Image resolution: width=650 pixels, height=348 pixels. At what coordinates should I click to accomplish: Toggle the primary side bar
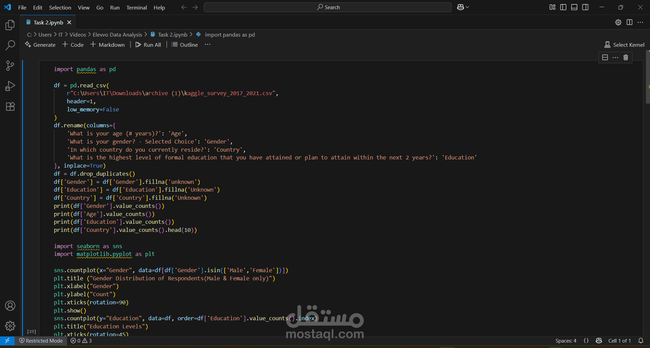[563, 7]
